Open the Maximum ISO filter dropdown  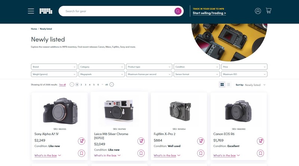(244, 74)
